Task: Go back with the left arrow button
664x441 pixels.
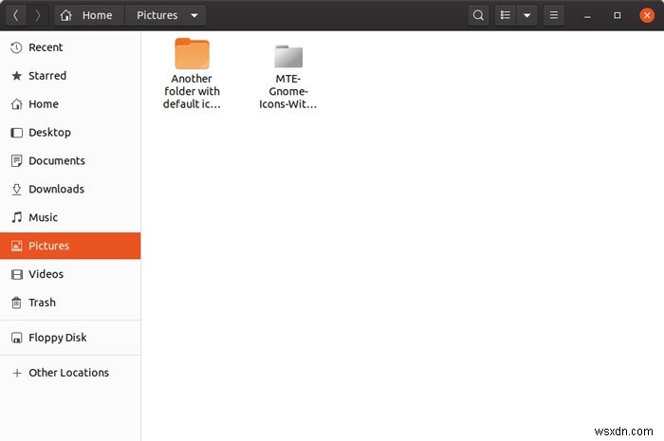Action: coord(16,15)
